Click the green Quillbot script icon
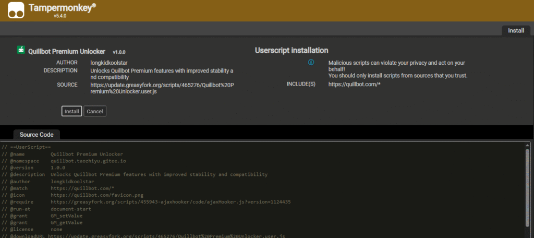The height and width of the screenshot is (238, 534). (21, 51)
